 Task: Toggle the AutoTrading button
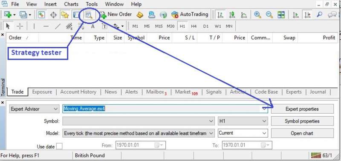click(190, 15)
